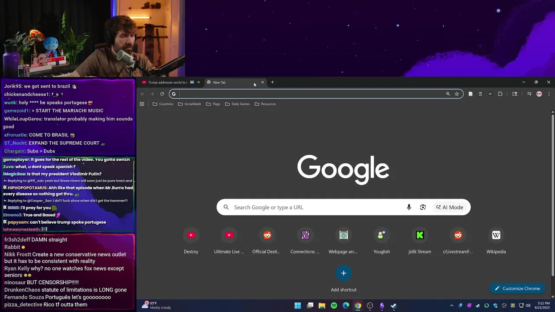Start voice search with microphone icon
555x312 pixels.
pyautogui.click(x=409, y=207)
